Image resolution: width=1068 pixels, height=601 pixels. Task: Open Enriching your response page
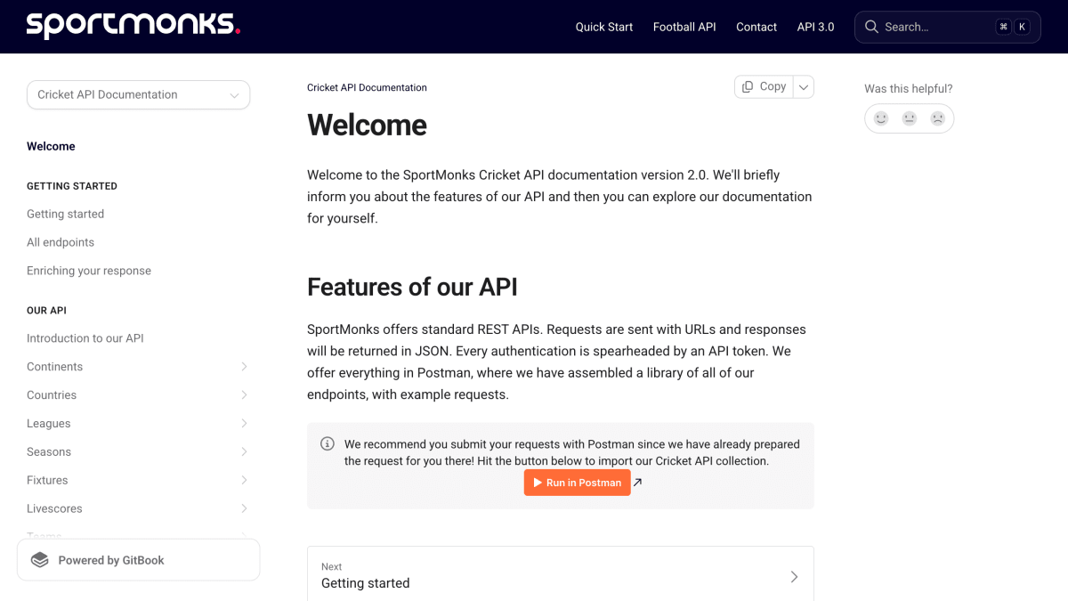pos(89,271)
